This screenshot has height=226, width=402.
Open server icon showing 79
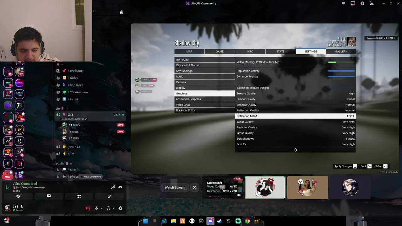point(19,105)
